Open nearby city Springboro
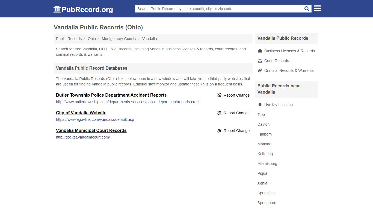Image resolution: width=373 pixels, height=209 pixels. click(267, 203)
